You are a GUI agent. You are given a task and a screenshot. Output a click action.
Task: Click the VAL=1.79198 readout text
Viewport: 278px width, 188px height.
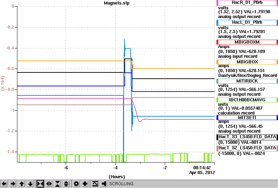coord(257,12)
